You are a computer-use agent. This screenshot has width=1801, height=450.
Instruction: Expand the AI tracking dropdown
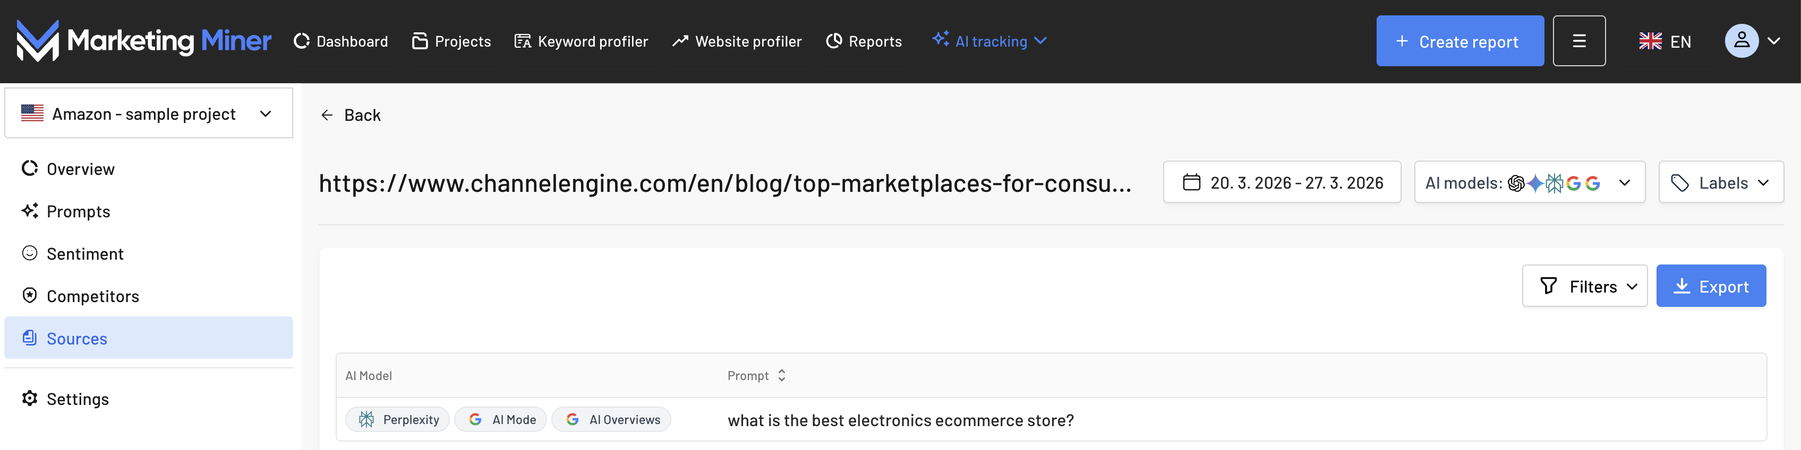(x=990, y=41)
